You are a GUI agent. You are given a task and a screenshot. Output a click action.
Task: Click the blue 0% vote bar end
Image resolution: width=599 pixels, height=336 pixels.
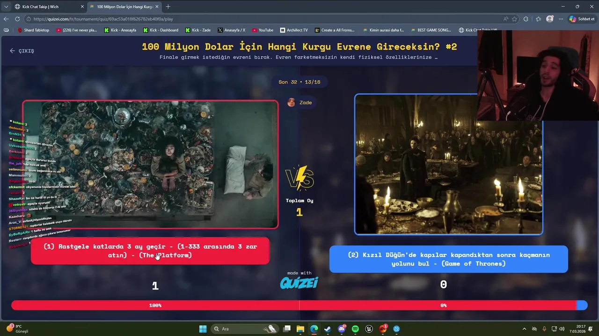[582, 305]
